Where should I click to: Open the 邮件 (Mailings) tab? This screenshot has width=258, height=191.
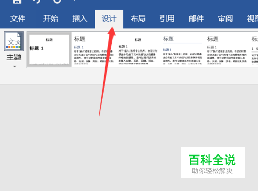tap(197, 19)
